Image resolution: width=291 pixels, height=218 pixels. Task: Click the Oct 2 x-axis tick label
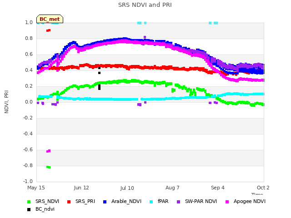coord(263,188)
